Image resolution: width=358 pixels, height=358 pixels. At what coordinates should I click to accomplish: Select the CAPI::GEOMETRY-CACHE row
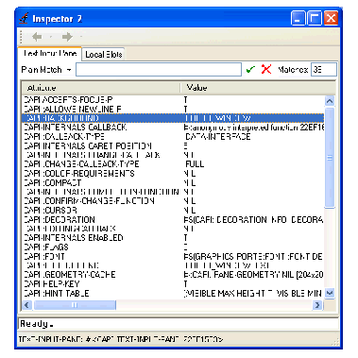click(x=173, y=275)
